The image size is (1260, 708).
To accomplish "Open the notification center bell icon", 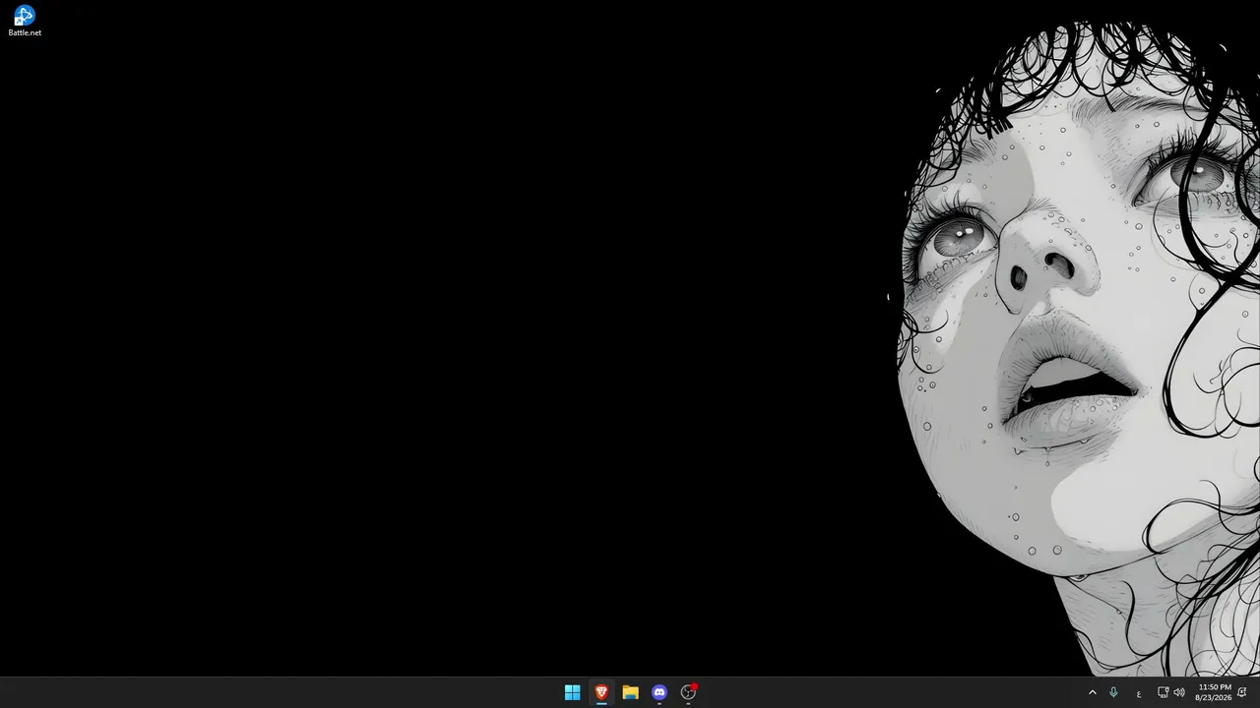I will pos(1242,692).
